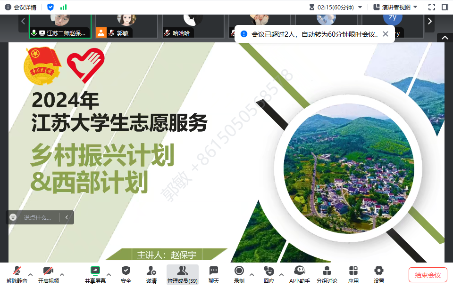Image resolution: width=453 pixels, height=287 pixels.
Task: Click the Invite (邀请) icon
Action: [151, 274]
